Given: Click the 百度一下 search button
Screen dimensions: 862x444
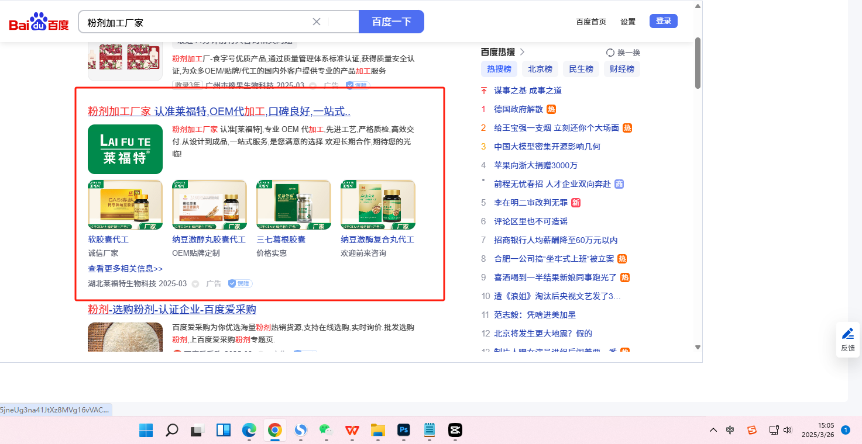Looking at the screenshot, I should pyautogui.click(x=391, y=22).
